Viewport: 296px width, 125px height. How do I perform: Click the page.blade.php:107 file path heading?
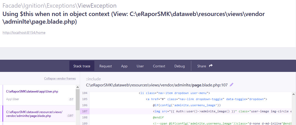pos(157,85)
